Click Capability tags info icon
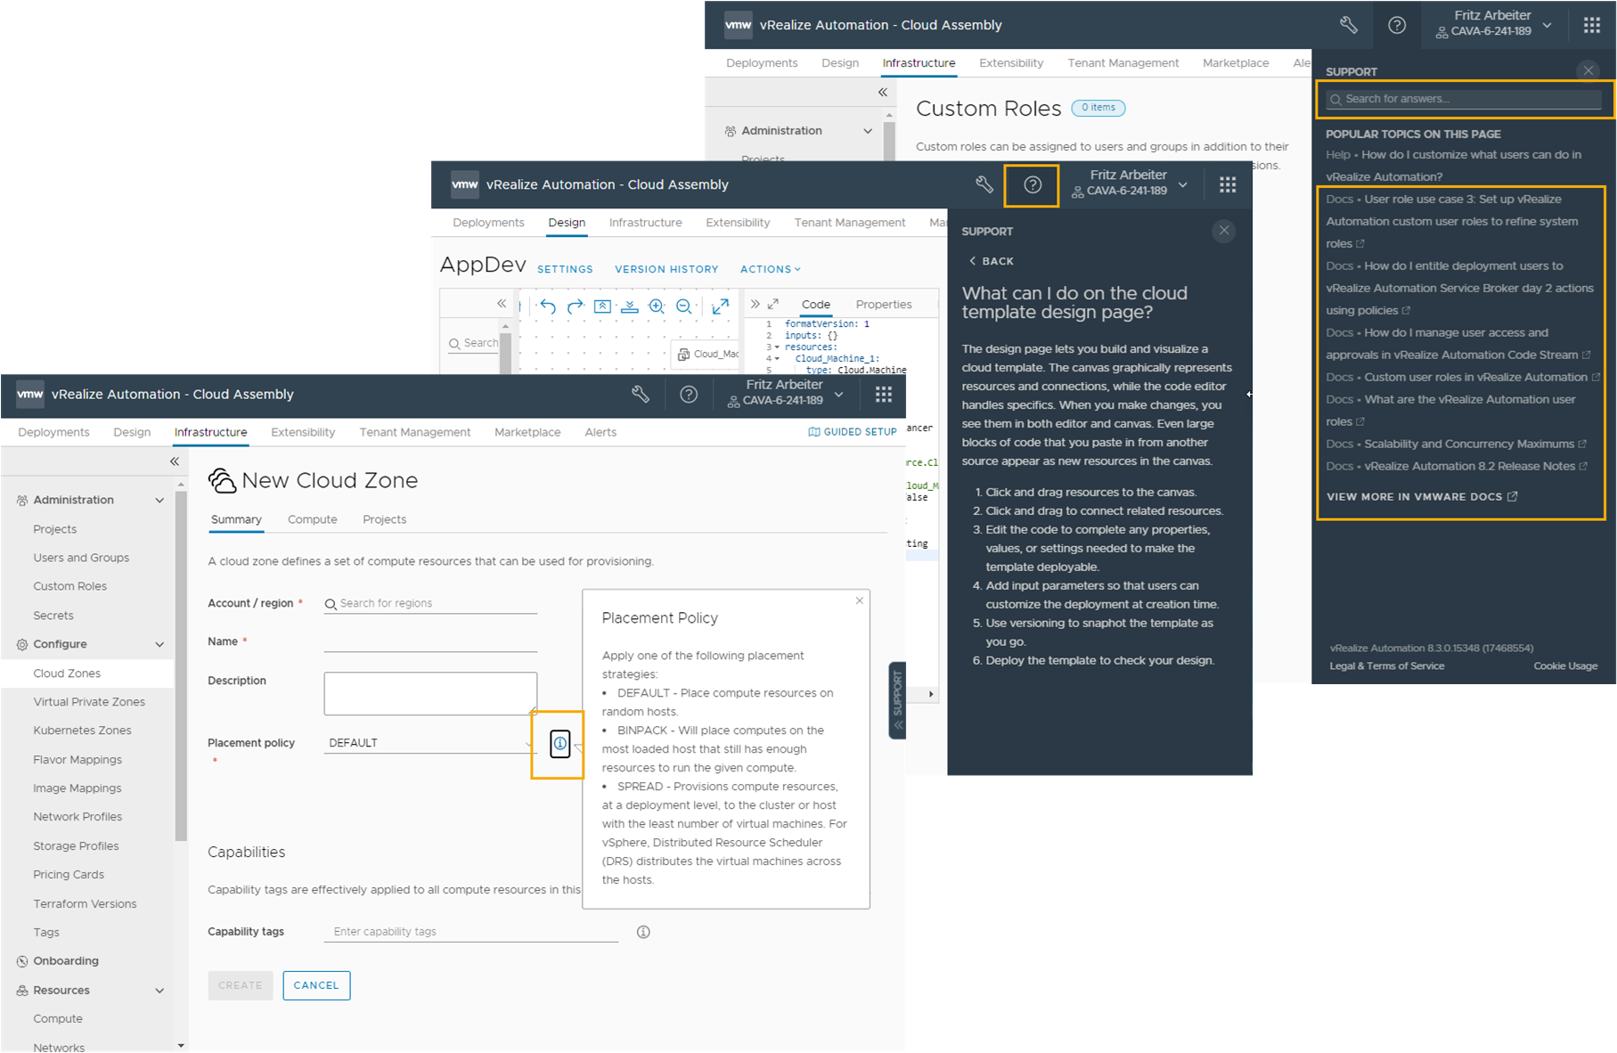The width and height of the screenshot is (1617, 1053). point(643,932)
